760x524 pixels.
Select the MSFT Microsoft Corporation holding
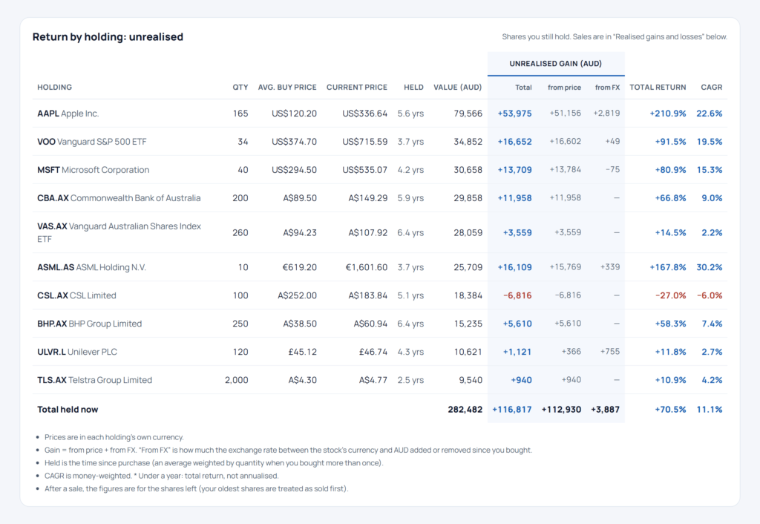(x=379, y=170)
